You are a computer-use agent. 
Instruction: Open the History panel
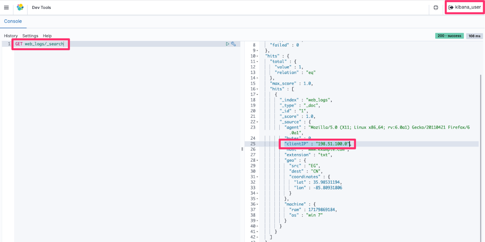[x=11, y=36]
